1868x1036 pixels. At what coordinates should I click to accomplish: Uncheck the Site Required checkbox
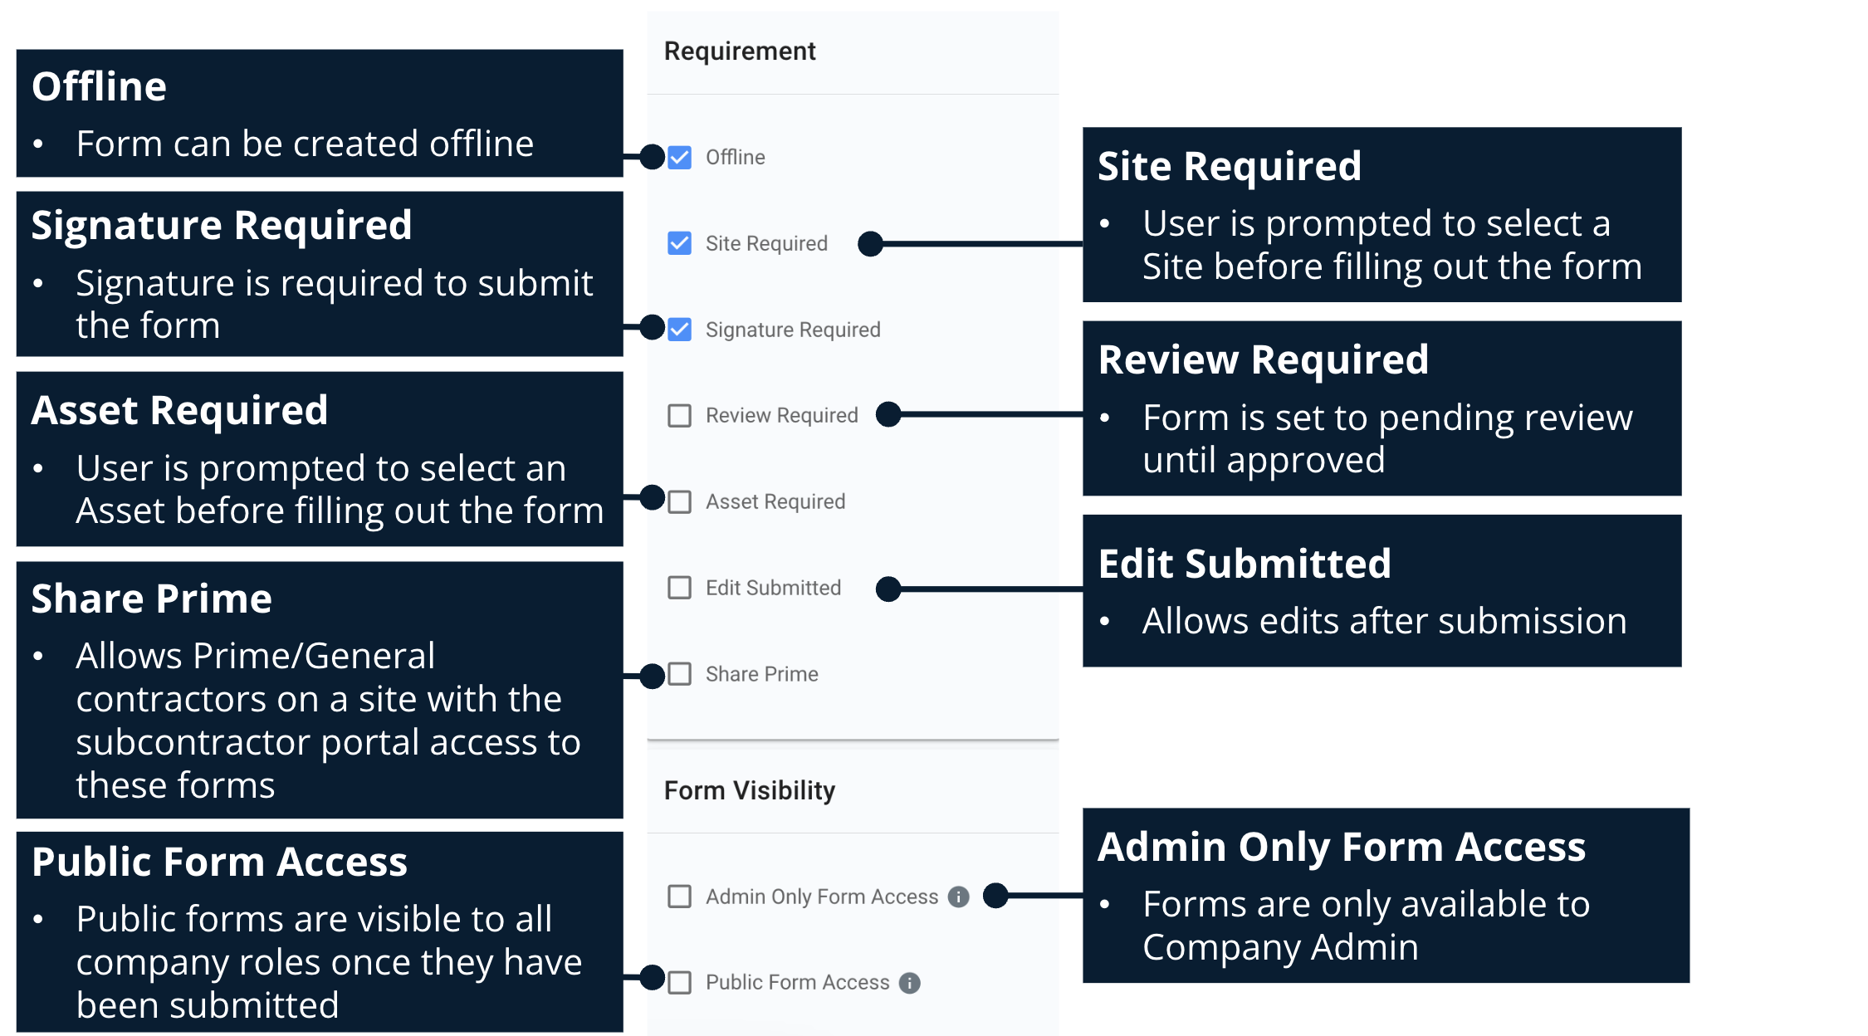(x=679, y=243)
